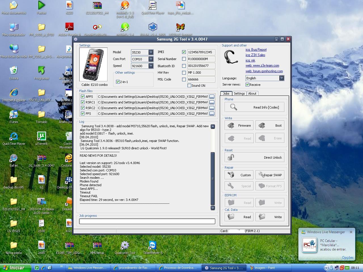Enable the HW Rev checkbox
The height and width of the screenshot is (272, 363).
coord(184,73)
